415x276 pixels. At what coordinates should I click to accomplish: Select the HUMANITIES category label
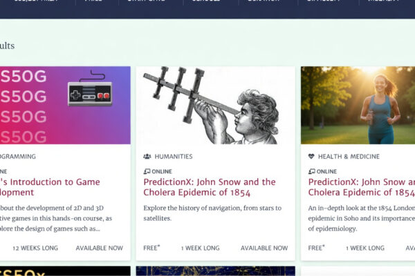(174, 157)
